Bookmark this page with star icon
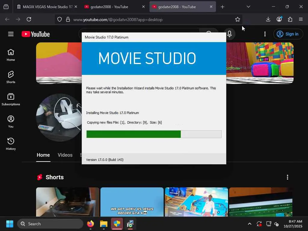Viewport: 308px width, 231px height. (x=238, y=19)
